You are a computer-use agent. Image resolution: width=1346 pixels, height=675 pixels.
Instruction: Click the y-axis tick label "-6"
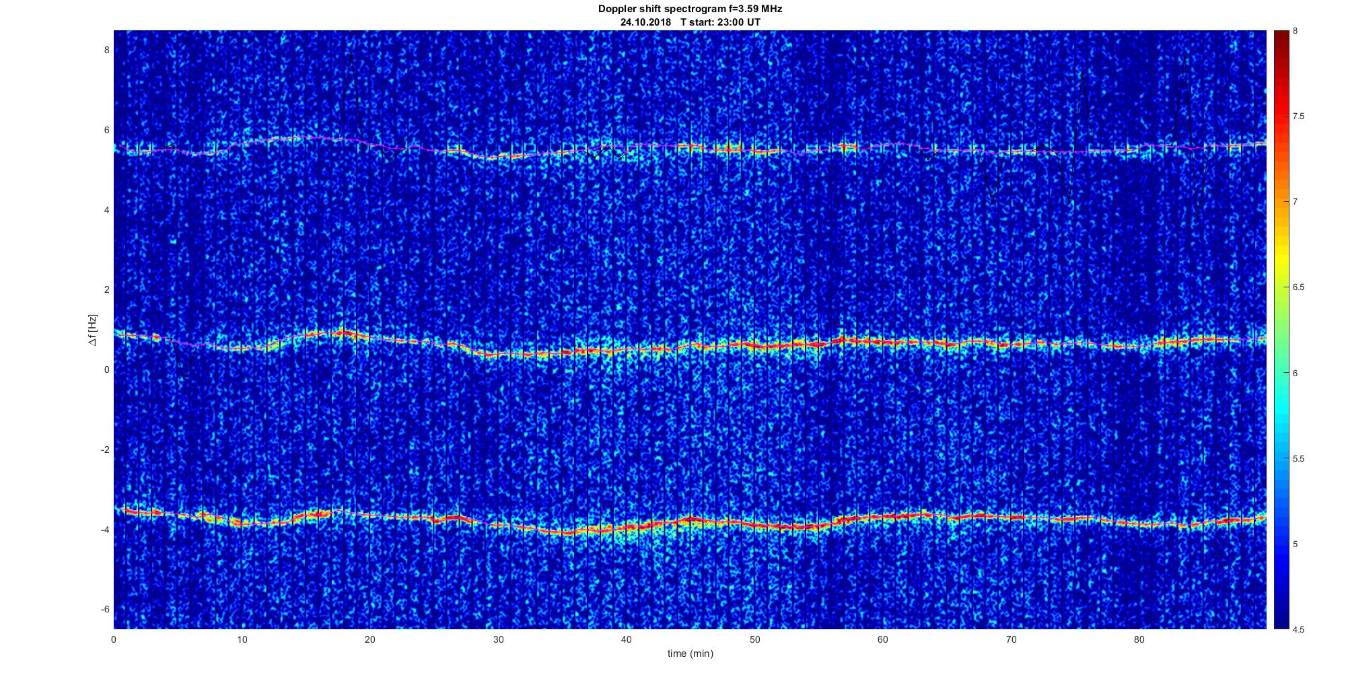point(105,609)
